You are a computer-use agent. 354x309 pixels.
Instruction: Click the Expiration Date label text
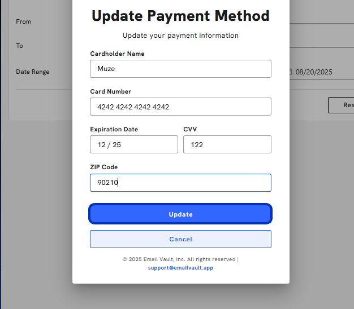(x=114, y=129)
